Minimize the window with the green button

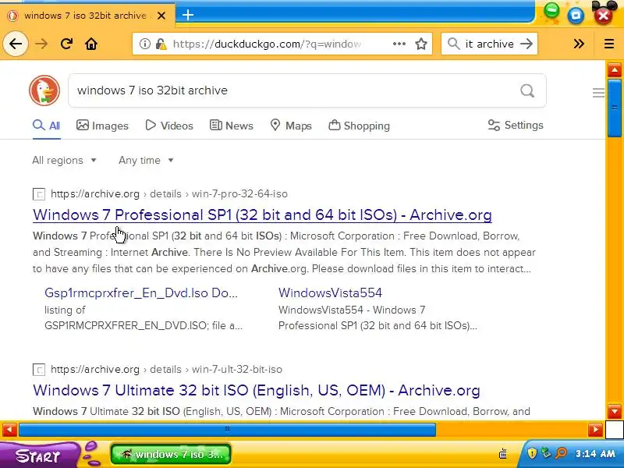(x=551, y=11)
